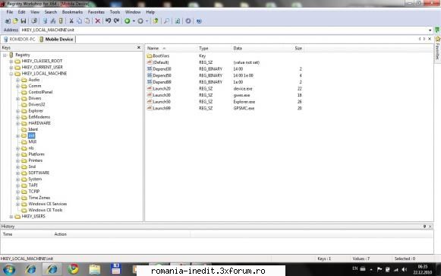Click the open-folder toolbar icon

click(x=15, y=21)
